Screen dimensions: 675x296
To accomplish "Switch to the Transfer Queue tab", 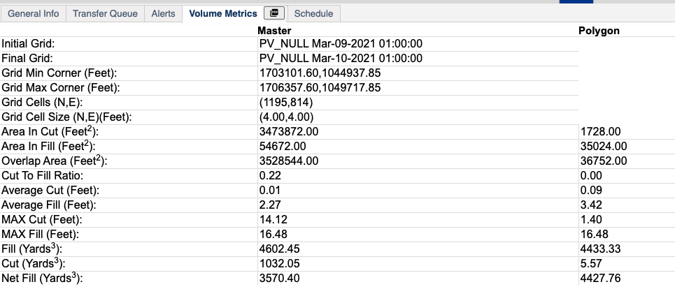I will [105, 14].
